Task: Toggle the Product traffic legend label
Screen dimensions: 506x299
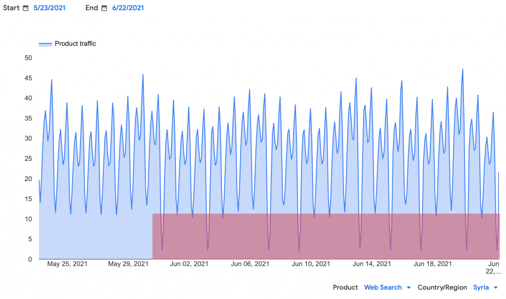Action: [x=75, y=43]
